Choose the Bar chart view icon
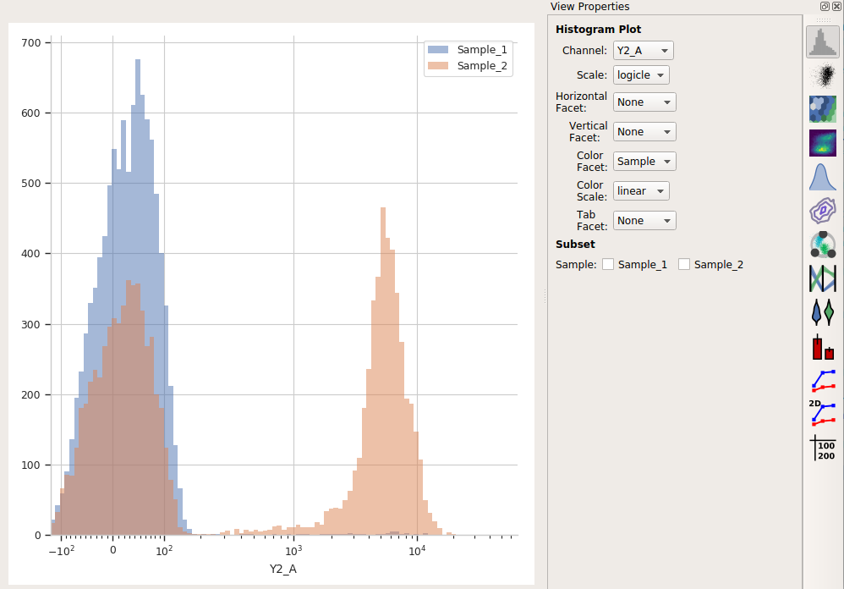 click(x=823, y=346)
